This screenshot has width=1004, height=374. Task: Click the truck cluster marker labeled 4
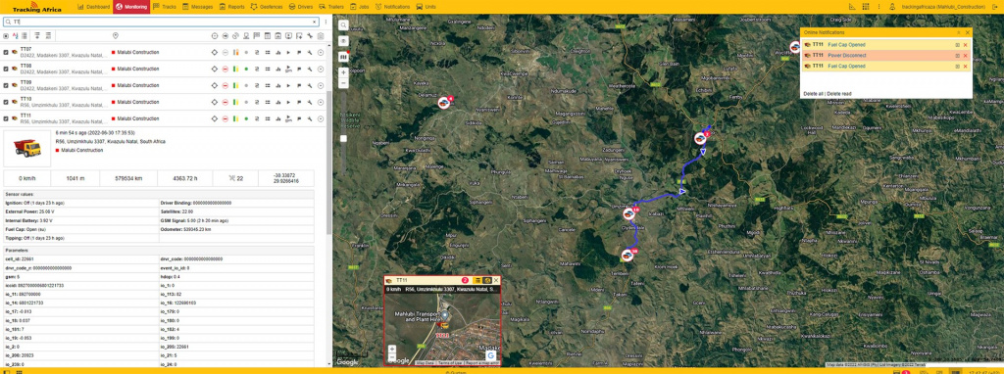(444, 102)
